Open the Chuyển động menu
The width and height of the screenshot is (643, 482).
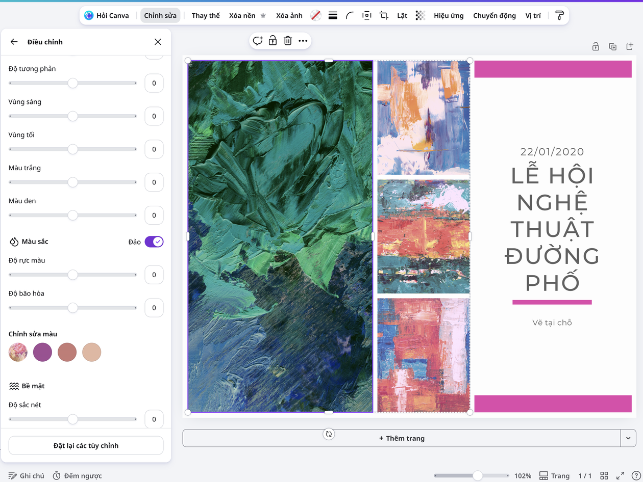tap(494, 15)
